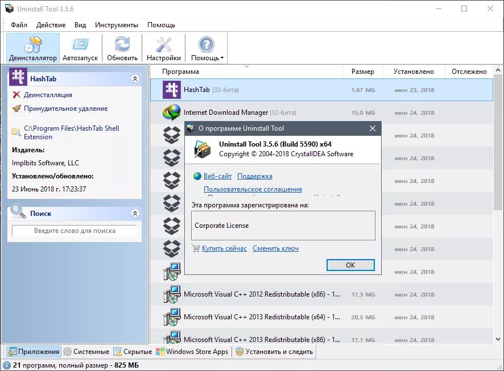Image resolution: width=504 pixels, height=371 pixels.
Task: Open the Установить и следить tab
Action: point(274,352)
